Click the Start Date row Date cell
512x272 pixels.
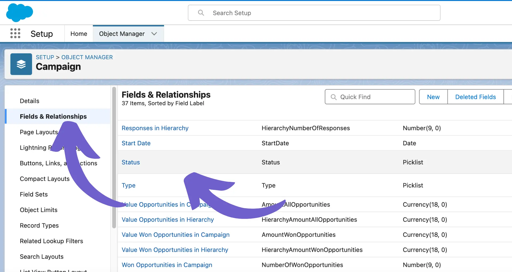pos(409,143)
